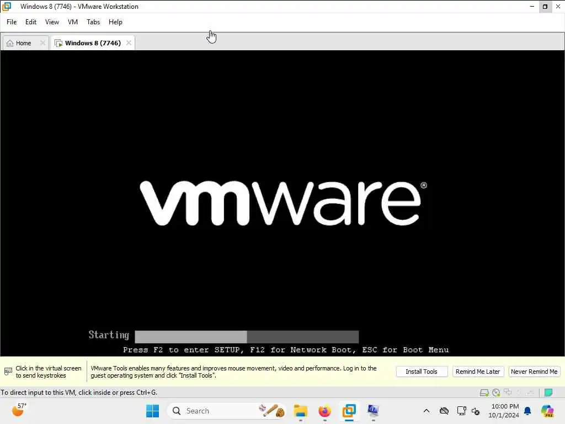
Task: Open File Explorer from the taskbar
Action: [300, 411]
